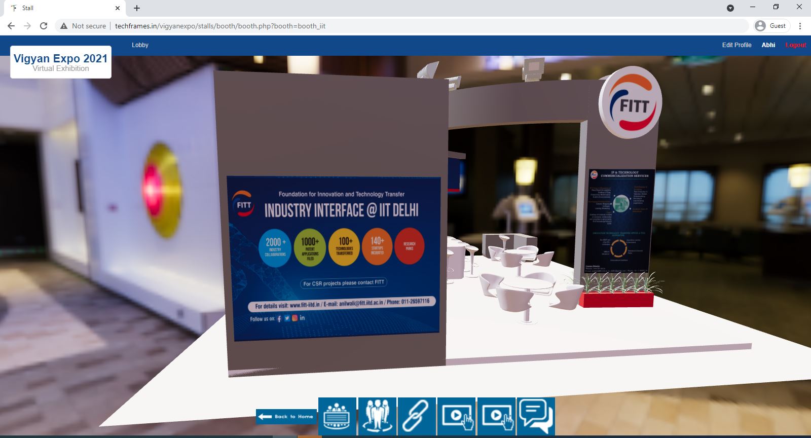Click the Not secure warning icon
The image size is (811, 438).
(x=64, y=26)
